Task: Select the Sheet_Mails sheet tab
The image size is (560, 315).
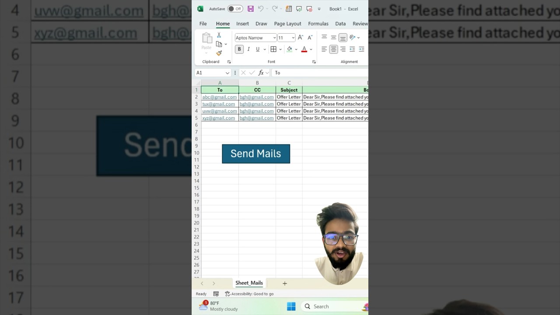Action: click(x=249, y=283)
